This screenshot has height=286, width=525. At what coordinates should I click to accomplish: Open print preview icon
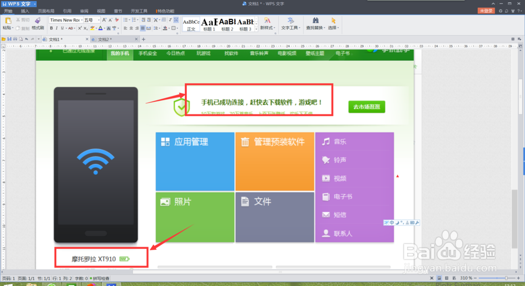point(21,39)
